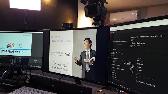
Task: Click the presentation slide on middle monitor
Action: (73, 54)
